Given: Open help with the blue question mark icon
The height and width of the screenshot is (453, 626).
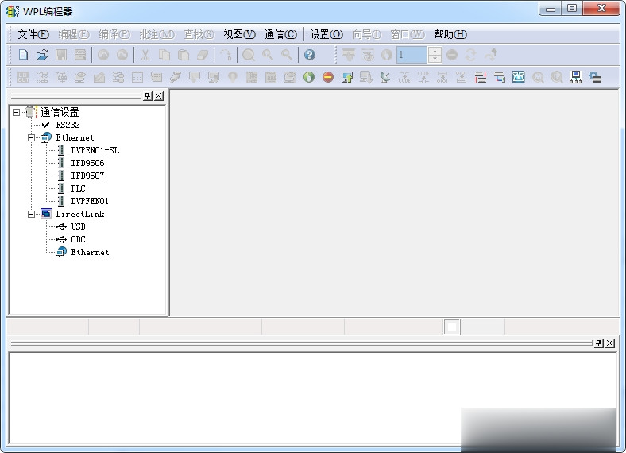Looking at the screenshot, I should click(x=309, y=55).
